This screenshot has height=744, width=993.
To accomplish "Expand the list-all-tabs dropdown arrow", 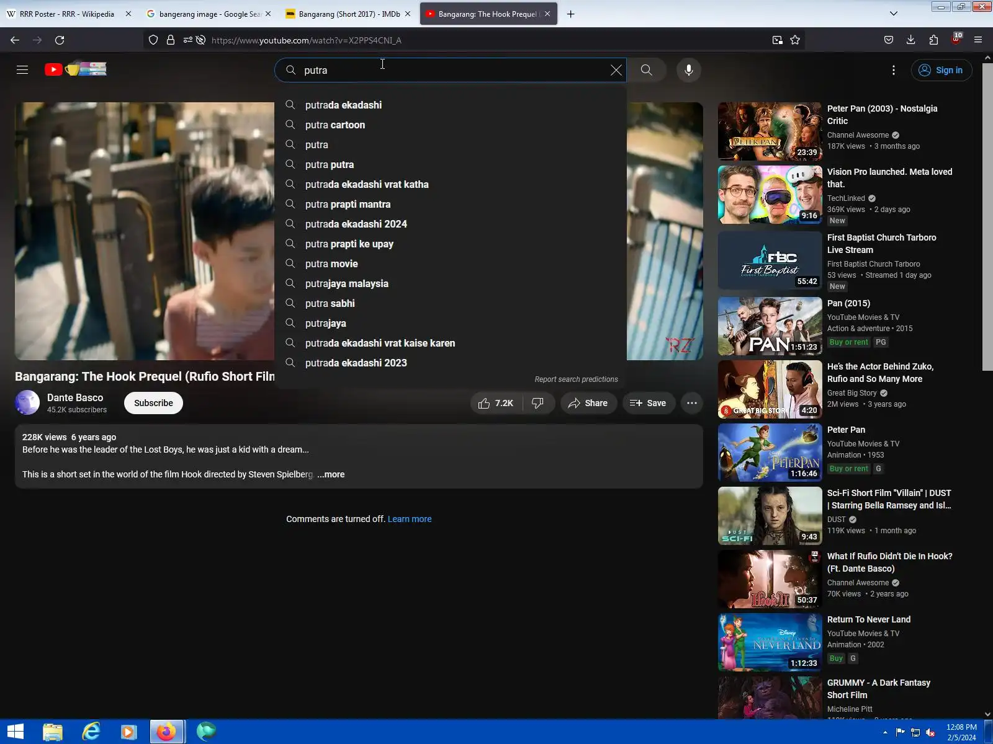I will coord(894,14).
